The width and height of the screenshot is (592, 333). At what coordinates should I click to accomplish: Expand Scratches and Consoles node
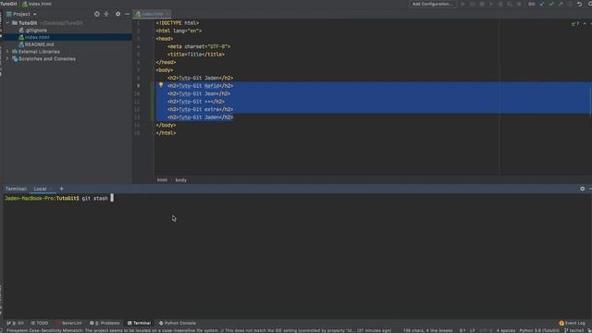[7, 58]
